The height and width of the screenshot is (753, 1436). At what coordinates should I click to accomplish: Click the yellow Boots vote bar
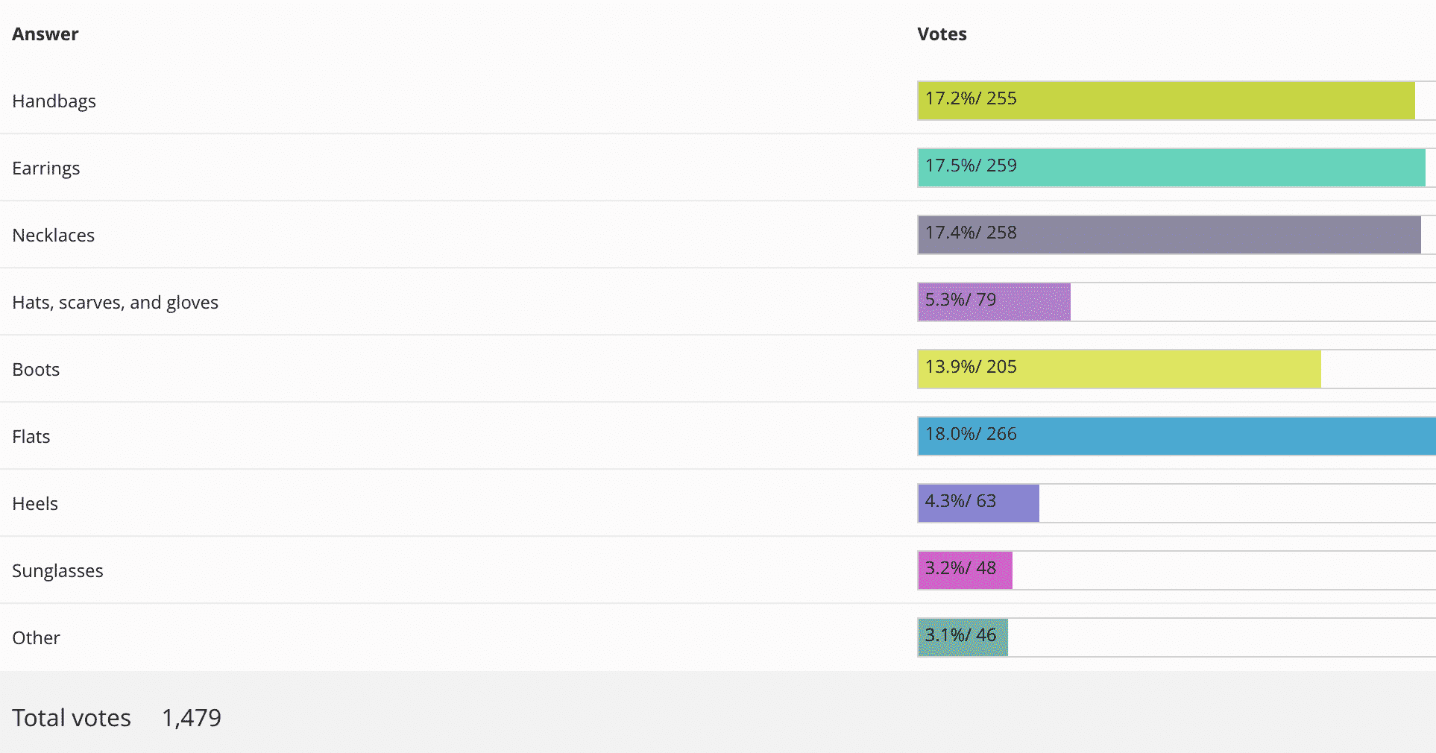[1118, 369]
